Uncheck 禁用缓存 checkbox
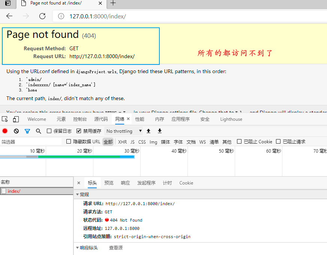The width and height of the screenshot is (327, 255). pyautogui.click(x=79, y=131)
